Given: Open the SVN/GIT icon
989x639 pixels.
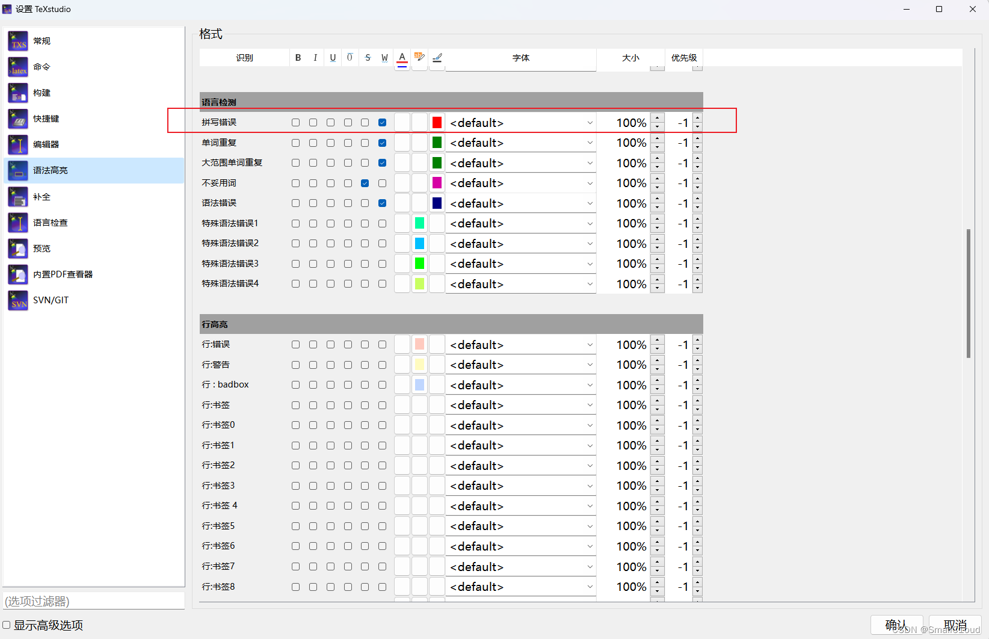Looking at the screenshot, I should (x=18, y=300).
